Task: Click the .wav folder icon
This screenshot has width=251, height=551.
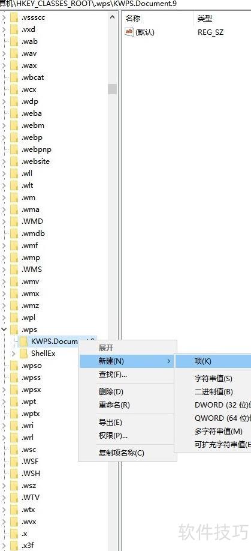Action: 14,53
